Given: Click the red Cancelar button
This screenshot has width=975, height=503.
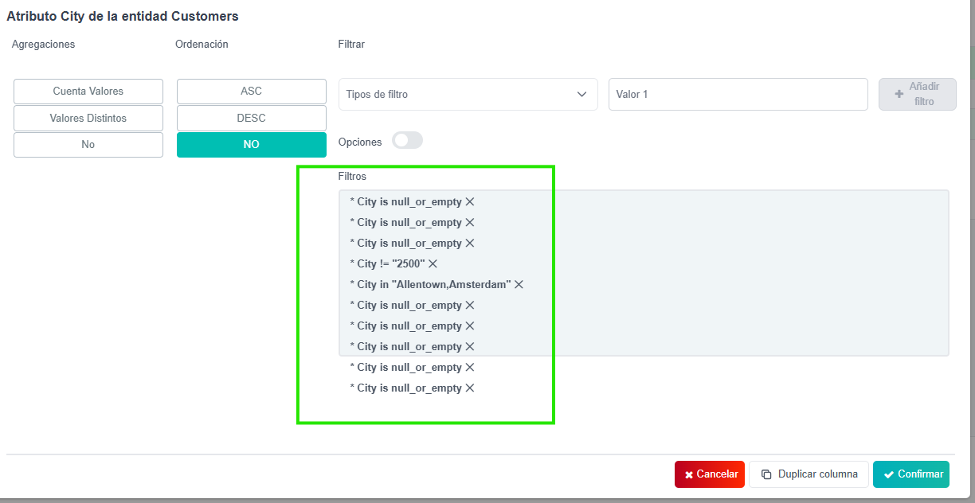Looking at the screenshot, I should click(x=710, y=474).
